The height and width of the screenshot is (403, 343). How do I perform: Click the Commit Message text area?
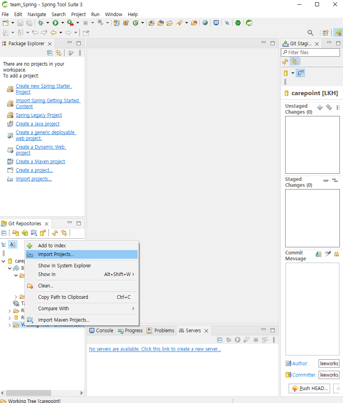coord(312,309)
